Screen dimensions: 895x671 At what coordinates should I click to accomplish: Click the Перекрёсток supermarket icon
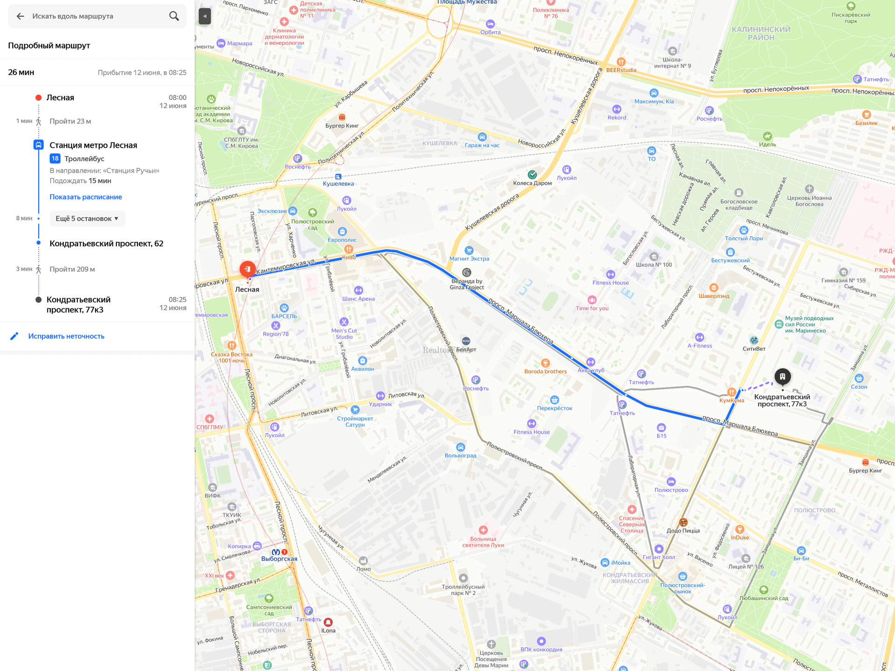[554, 400]
